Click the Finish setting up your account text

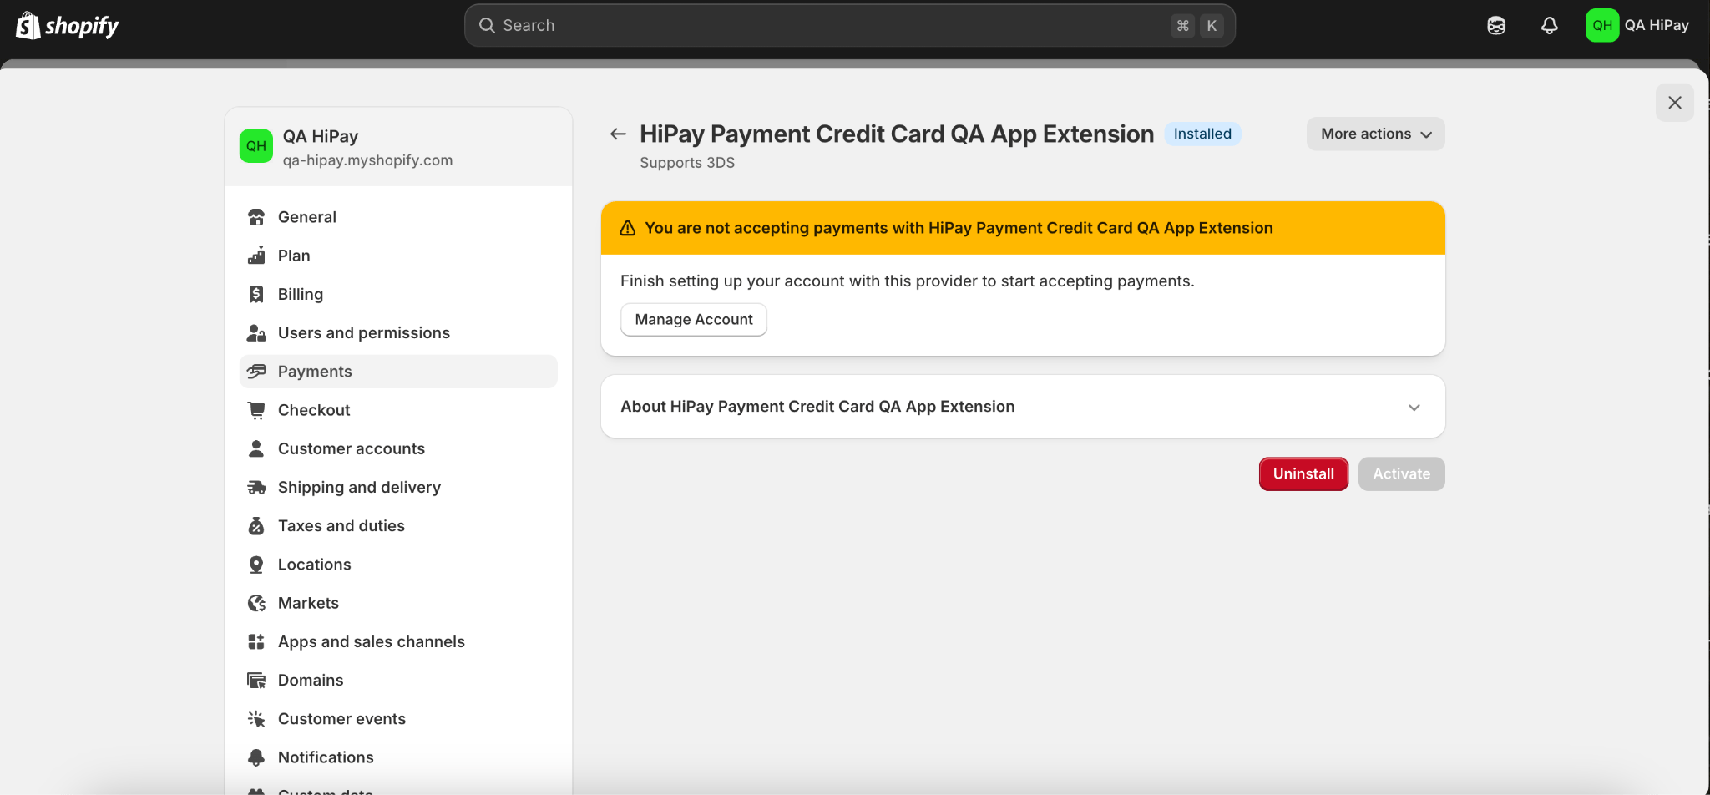click(907, 281)
